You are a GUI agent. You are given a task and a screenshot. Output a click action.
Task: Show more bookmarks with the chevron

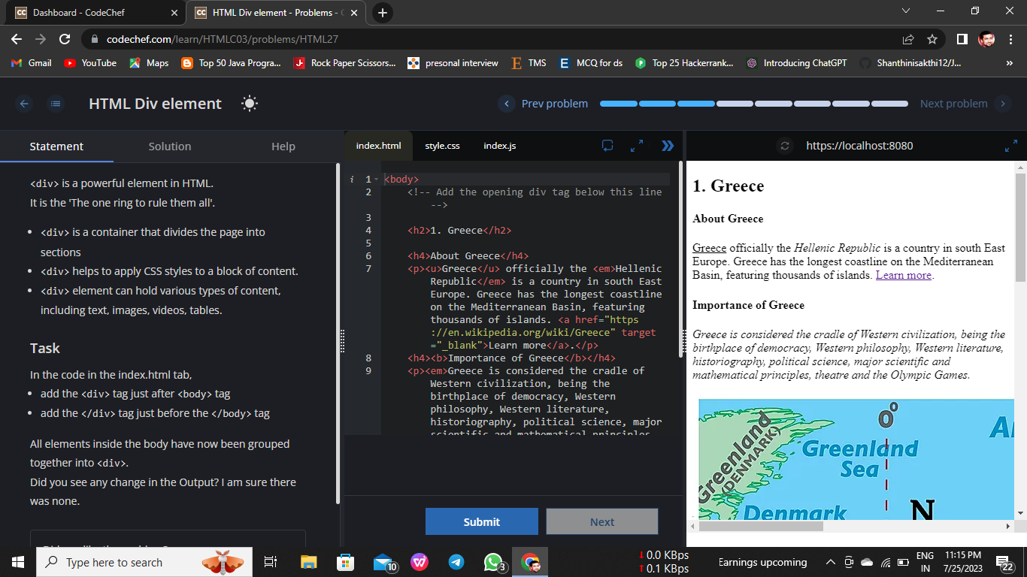[x=1009, y=63]
